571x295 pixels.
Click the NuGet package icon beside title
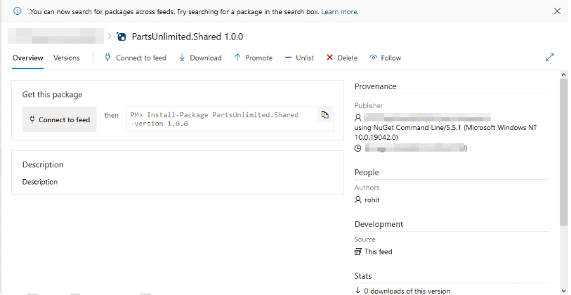pyautogui.click(x=122, y=37)
